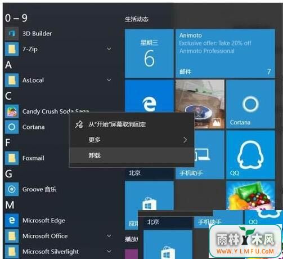Click the Edge browser tile
Viewport: 283px width, 259px height.
pyautogui.click(x=149, y=96)
